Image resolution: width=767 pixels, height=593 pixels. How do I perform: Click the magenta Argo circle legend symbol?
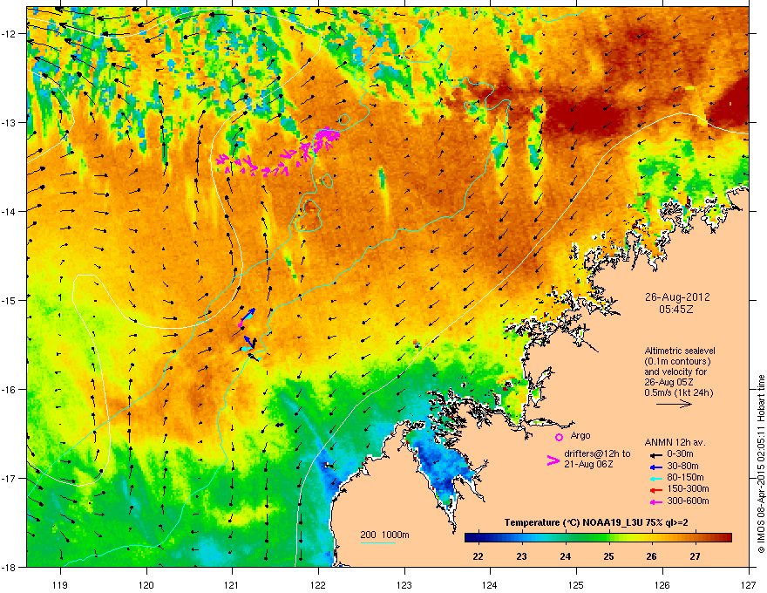pos(559,437)
